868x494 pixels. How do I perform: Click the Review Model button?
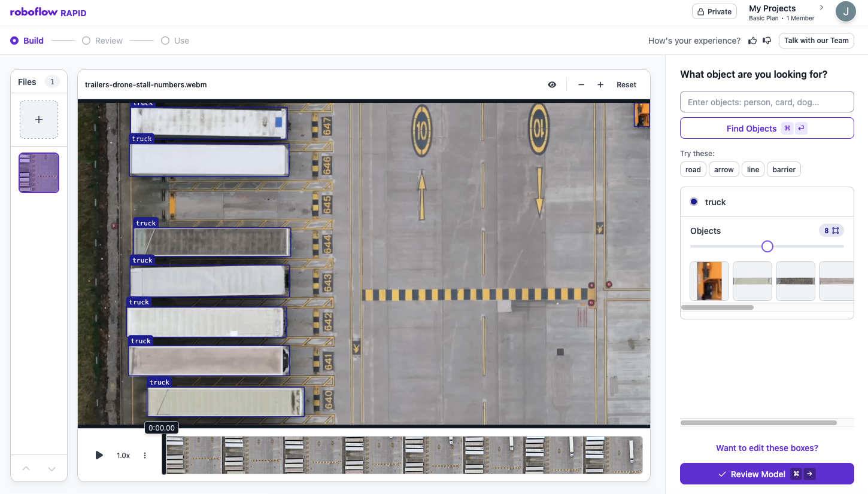pyautogui.click(x=767, y=474)
